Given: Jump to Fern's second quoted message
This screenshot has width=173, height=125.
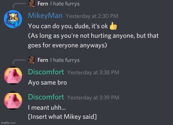Looking at the screenshot, I should 65,60.
